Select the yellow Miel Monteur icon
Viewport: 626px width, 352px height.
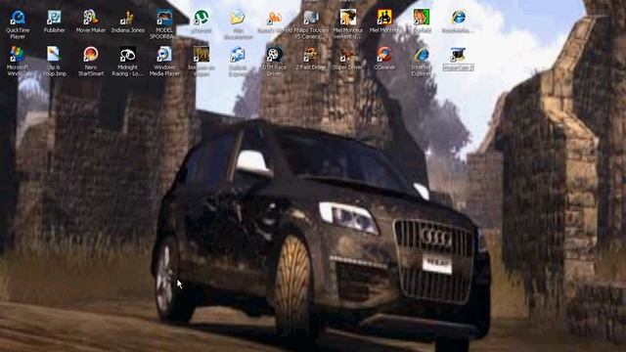pos(384,18)
